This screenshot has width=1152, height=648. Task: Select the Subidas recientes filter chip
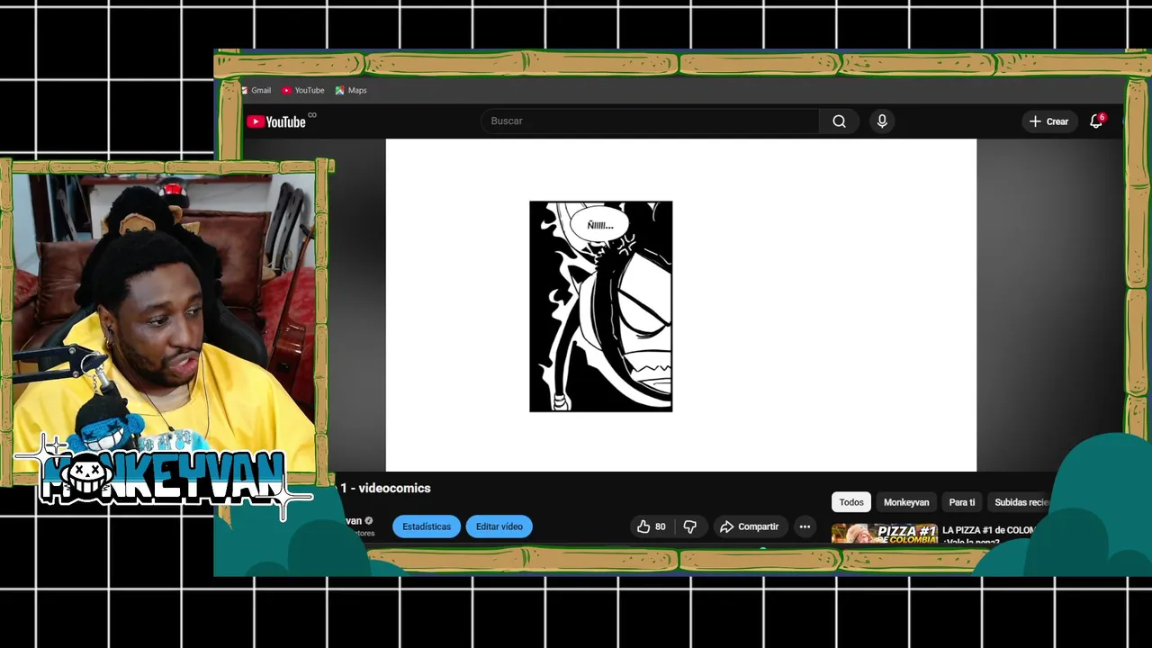pos(1021,502)
